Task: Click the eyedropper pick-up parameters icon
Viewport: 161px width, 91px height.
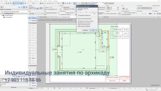Action: 9,3
